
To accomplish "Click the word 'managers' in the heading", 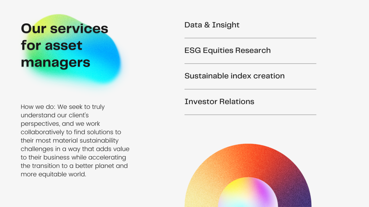I will coord(55,63).
